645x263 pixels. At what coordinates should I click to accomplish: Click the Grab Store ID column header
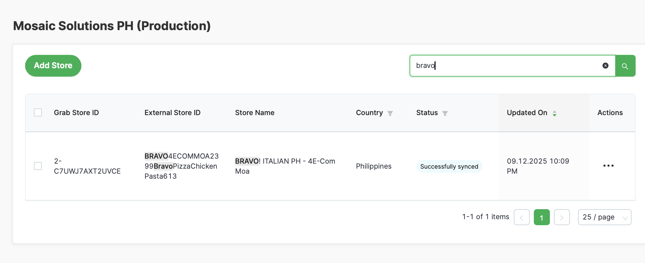click(x=76, y=113)
